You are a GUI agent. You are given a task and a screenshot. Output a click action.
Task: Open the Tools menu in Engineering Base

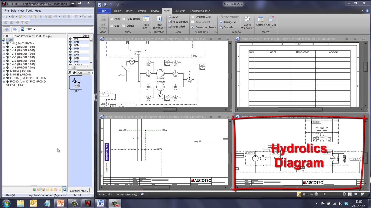pyautogui.click(x=29, y=11)
